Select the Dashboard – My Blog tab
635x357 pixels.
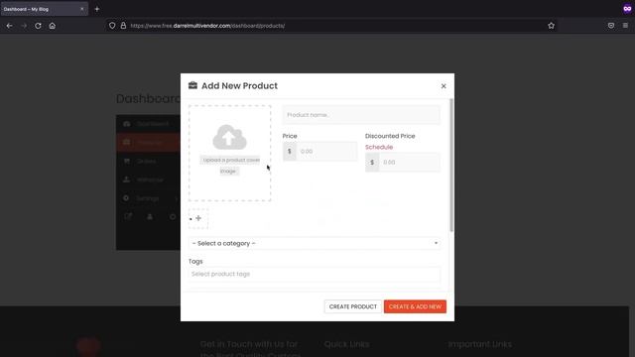click(x=45, y=9)
